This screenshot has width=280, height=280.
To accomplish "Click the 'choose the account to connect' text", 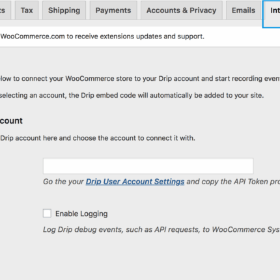I will pyautogui.click(x=134, y=138).
